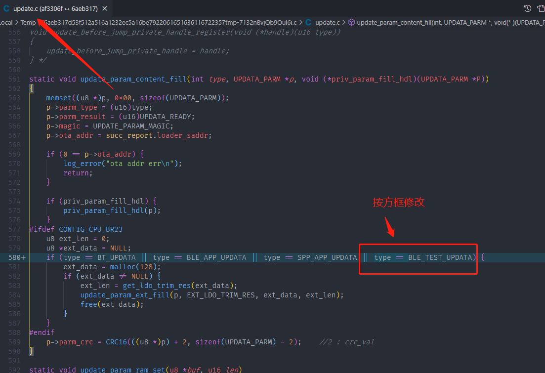Click UPDATE_PARAM_MAGIC on line 566
The width and height of the screenshot is (545, 373).
point(131,126)
